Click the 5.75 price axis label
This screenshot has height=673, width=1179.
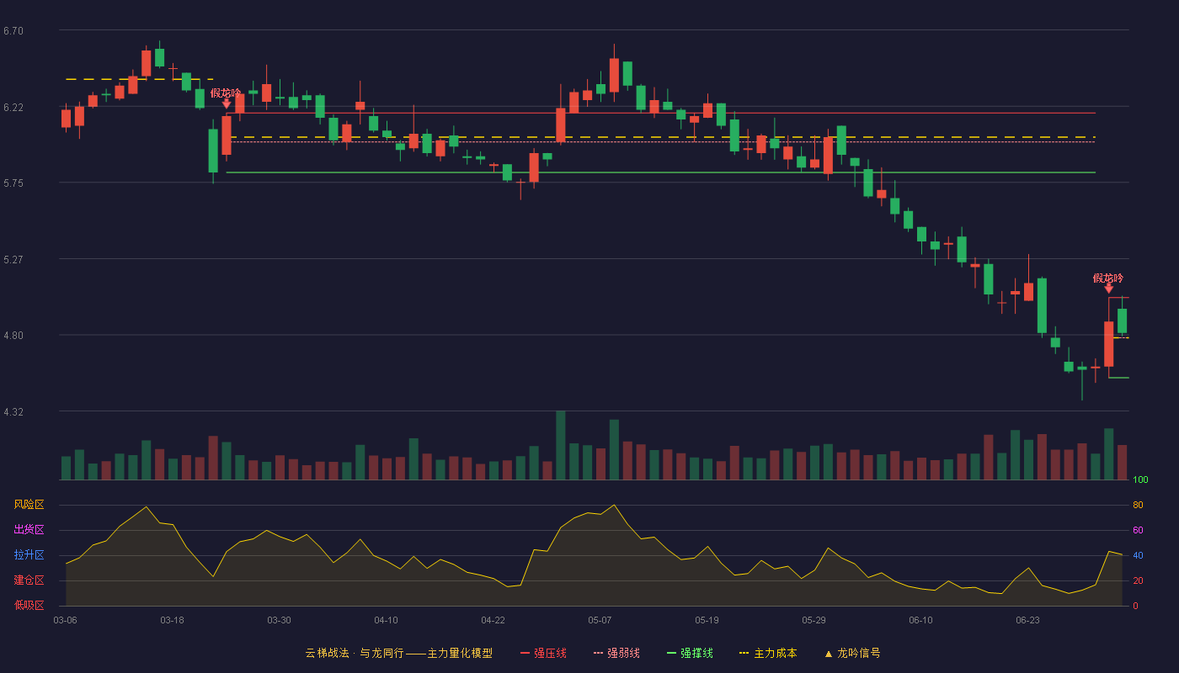click(x=13, y=183)
